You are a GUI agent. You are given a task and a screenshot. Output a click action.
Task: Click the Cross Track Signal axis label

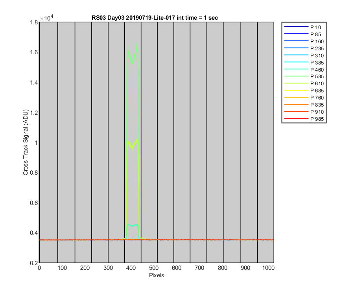[x=26, y=142]
